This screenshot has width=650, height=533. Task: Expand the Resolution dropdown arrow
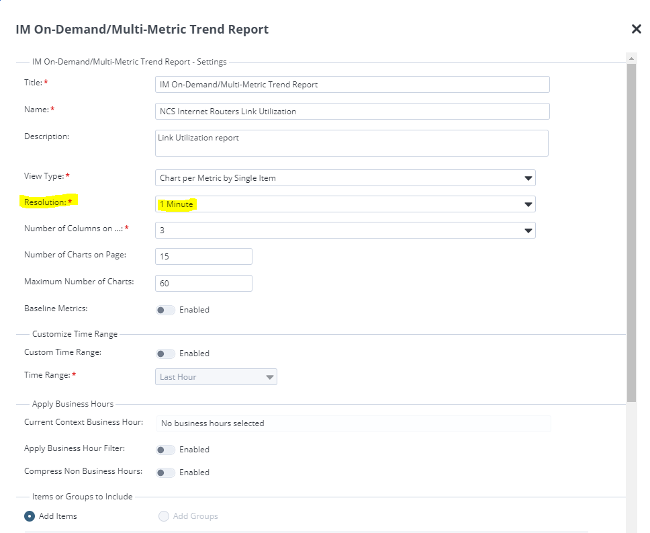coord(528,204)
